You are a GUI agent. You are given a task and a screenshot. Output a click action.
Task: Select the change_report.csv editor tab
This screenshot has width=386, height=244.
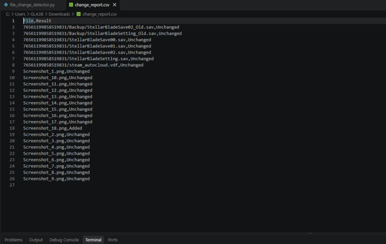click(x=92, y=5)
